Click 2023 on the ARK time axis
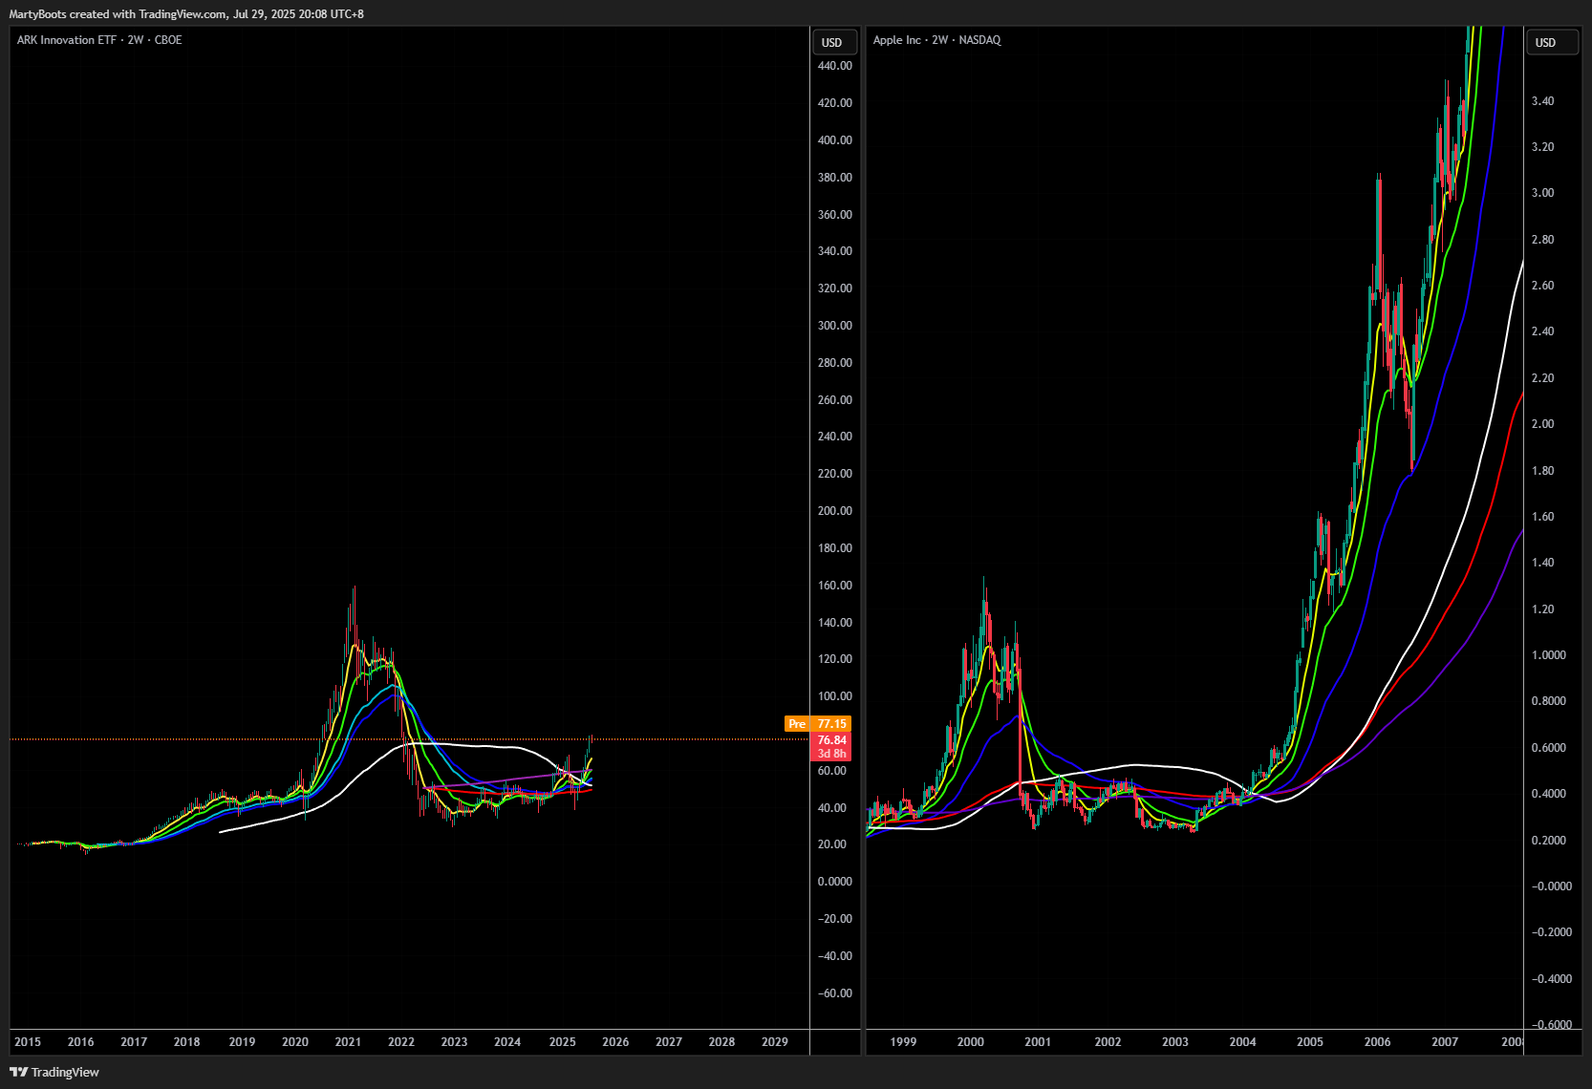1592x1089 pixels. 454,1042
